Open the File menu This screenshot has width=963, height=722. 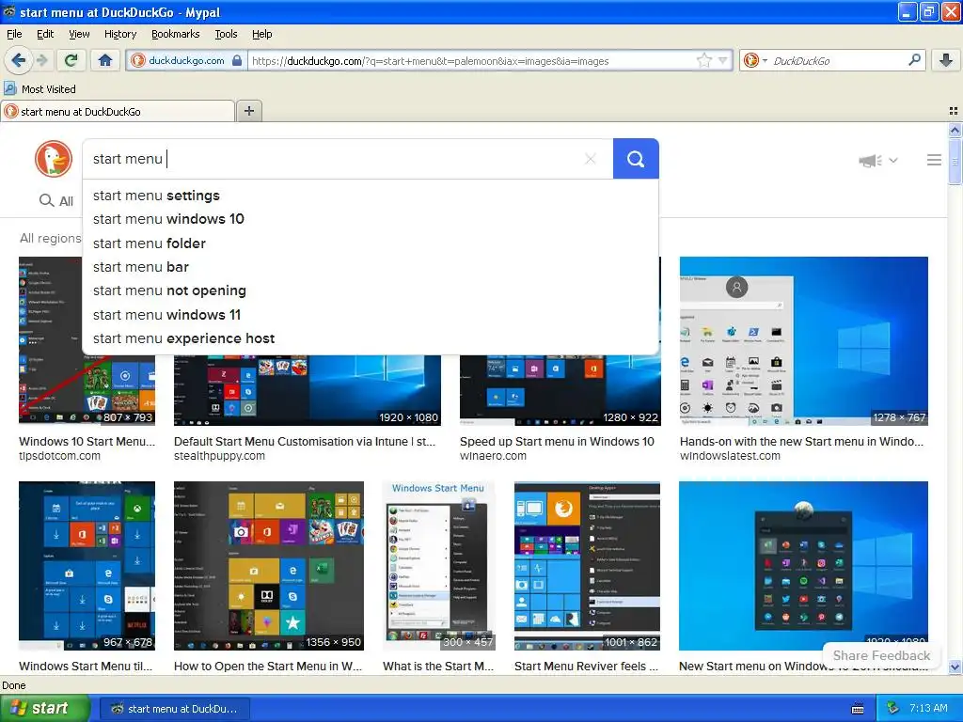pos(14,34)
